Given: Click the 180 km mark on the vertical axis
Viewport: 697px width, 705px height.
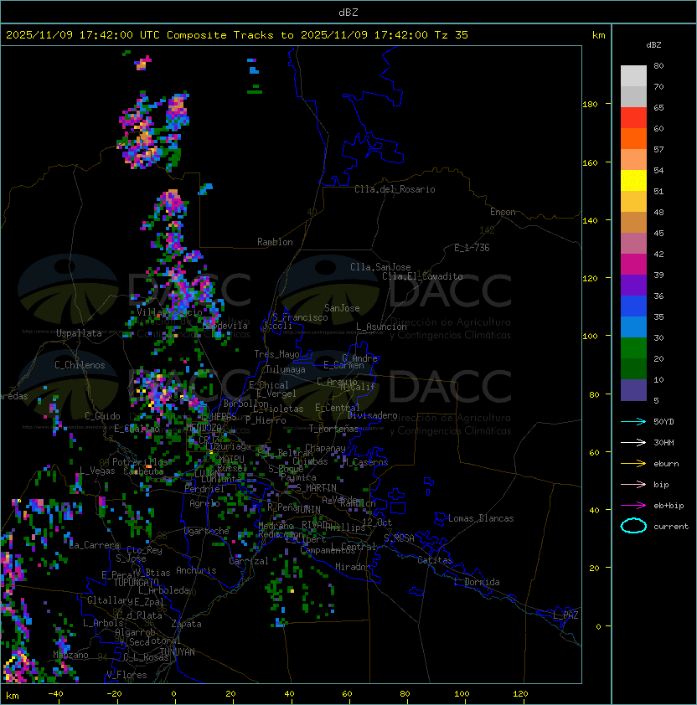Looking at the screenshot, I should [x=590, y=105].
